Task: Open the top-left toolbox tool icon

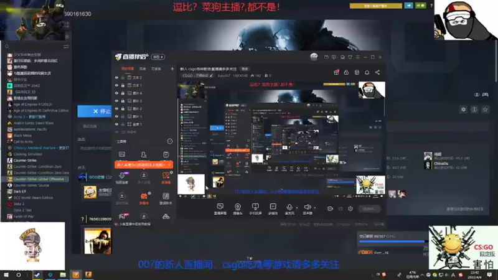Action: [x=122, y=154]
